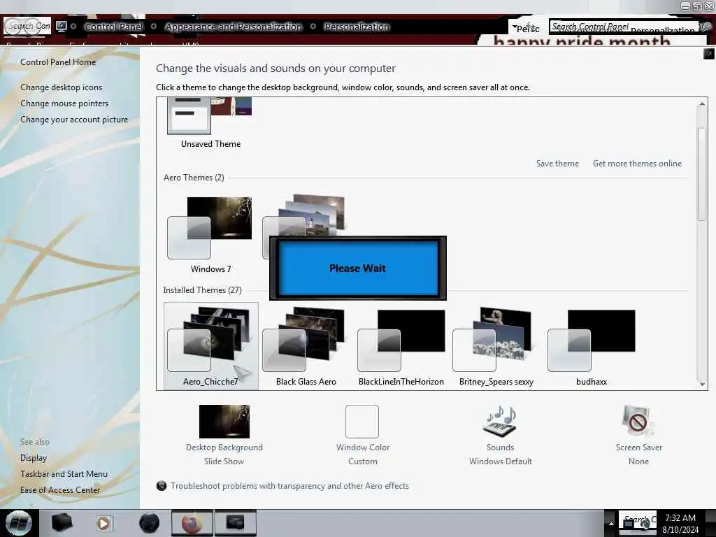Select the budhaxx theme
Image resolution: width=716 pixels, height=537 pixels.
click(592, 346)
